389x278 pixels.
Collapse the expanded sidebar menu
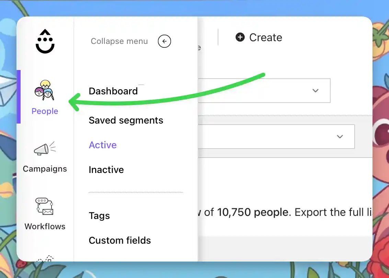point(119,41)
